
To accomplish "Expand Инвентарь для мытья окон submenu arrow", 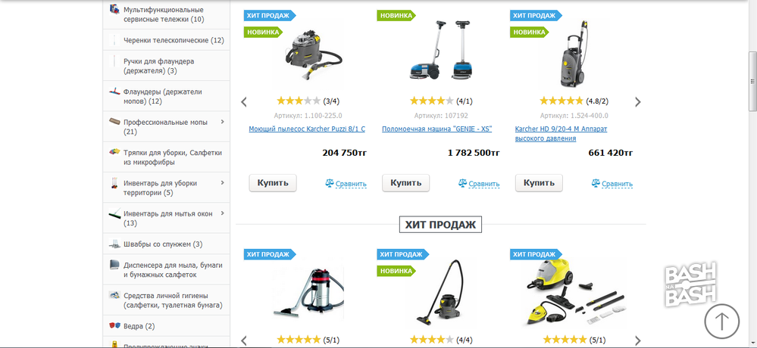I will coord(223,213).
